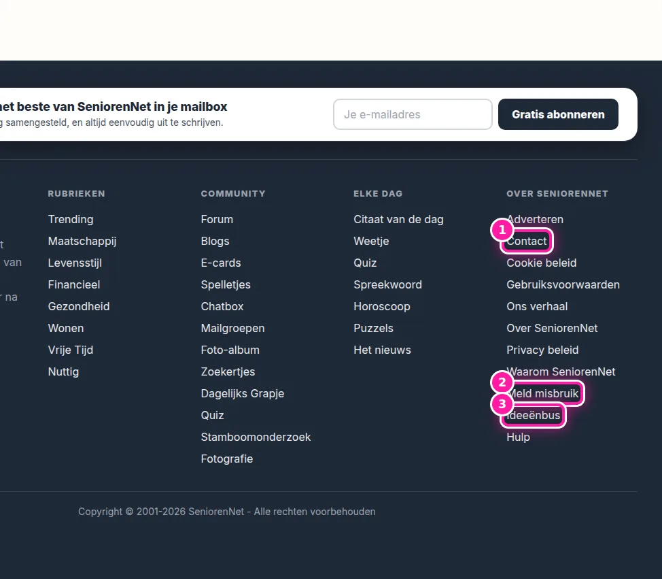Click the Nuttig link
The height and width of the screenshot is (579, 662).
coord(63,372)
